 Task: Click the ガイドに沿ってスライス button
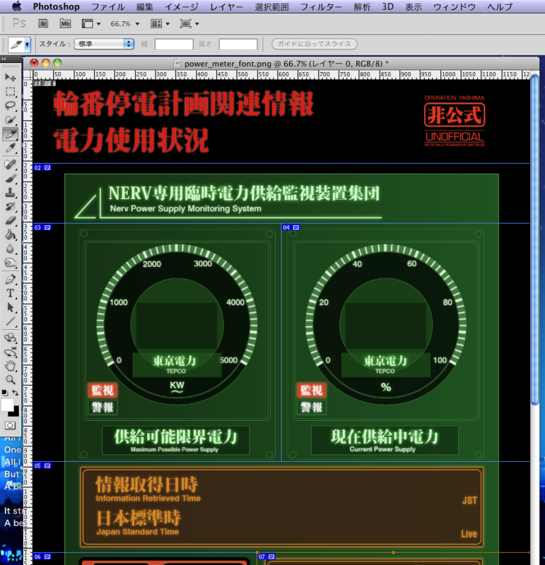pyautogui.click(x=314, y=44)
